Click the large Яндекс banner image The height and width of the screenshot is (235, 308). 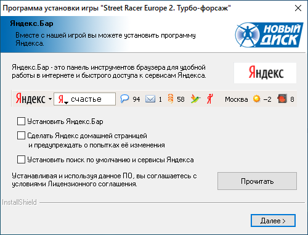pyautogui.click(x=265, y=73)
